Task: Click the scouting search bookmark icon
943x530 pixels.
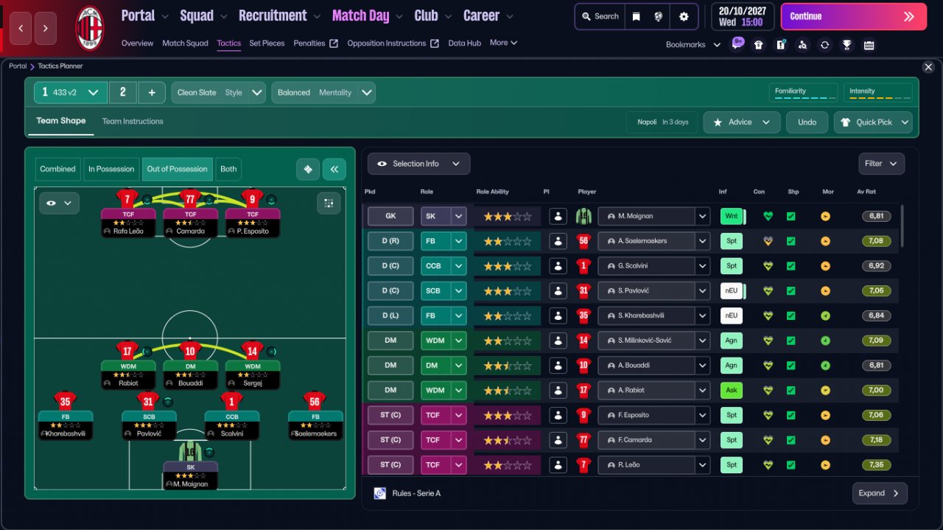Action: (803, 45)
